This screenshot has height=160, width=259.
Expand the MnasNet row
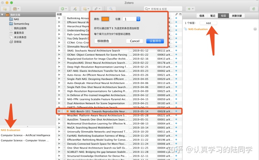[x=59, y=116]
